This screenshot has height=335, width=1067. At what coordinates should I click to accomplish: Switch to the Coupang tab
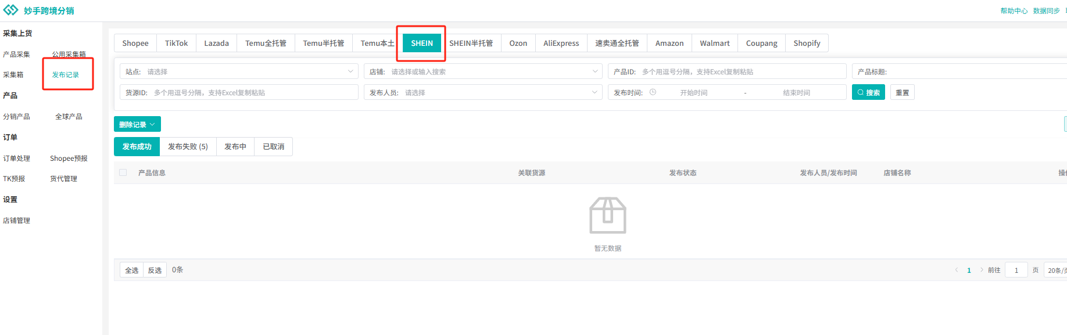(762, 43)
